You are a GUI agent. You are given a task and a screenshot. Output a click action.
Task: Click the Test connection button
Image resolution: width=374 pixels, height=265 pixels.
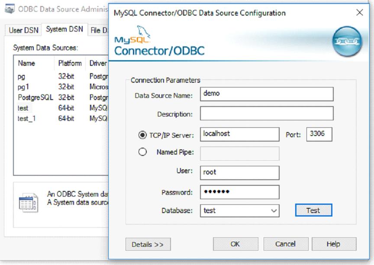(313, 210)
